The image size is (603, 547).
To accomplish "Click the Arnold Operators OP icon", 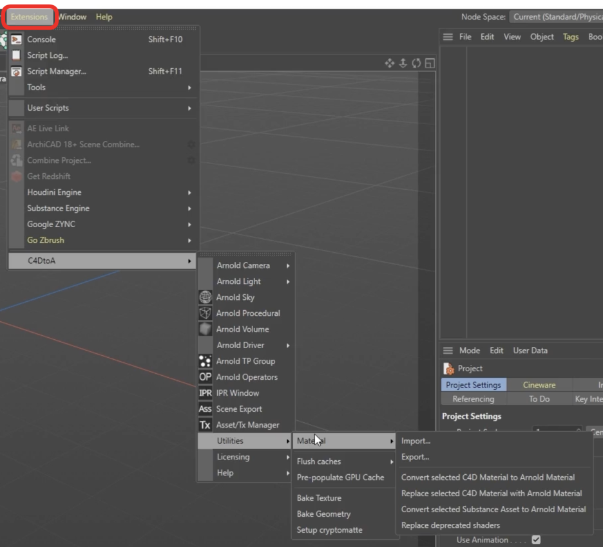I will tap(206, 377).
